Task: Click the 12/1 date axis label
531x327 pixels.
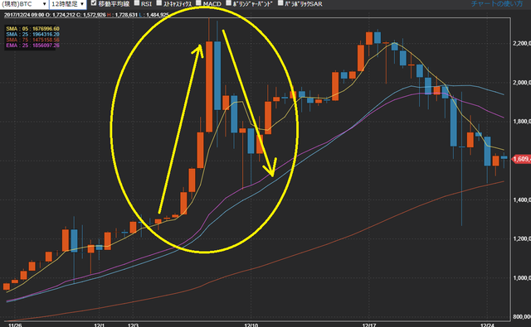Action: pyautogui.click(x=99, y=325)
